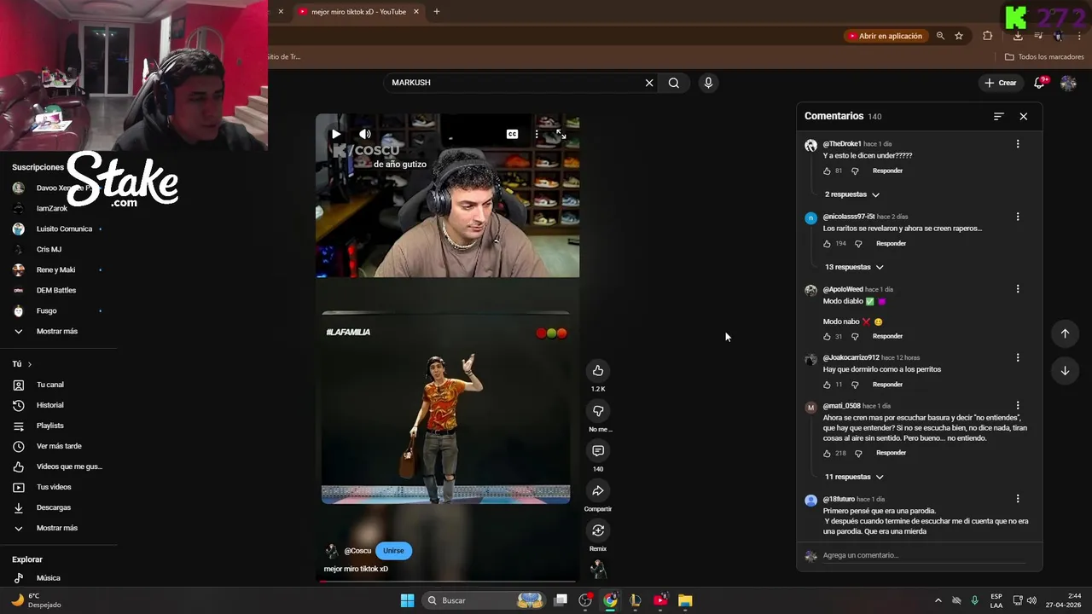Click the Agrega un comentario field
1092x614 pixels.
pos(926,555)
